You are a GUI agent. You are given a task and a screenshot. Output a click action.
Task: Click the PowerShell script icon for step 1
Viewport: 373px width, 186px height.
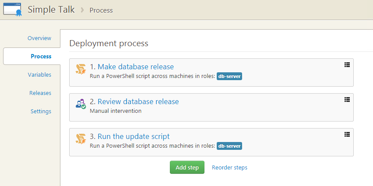tap(81, 69)
